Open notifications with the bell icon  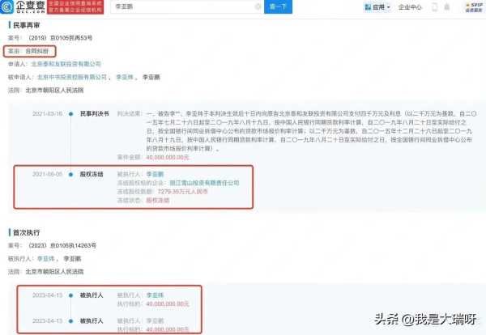(x=447, y=6)
